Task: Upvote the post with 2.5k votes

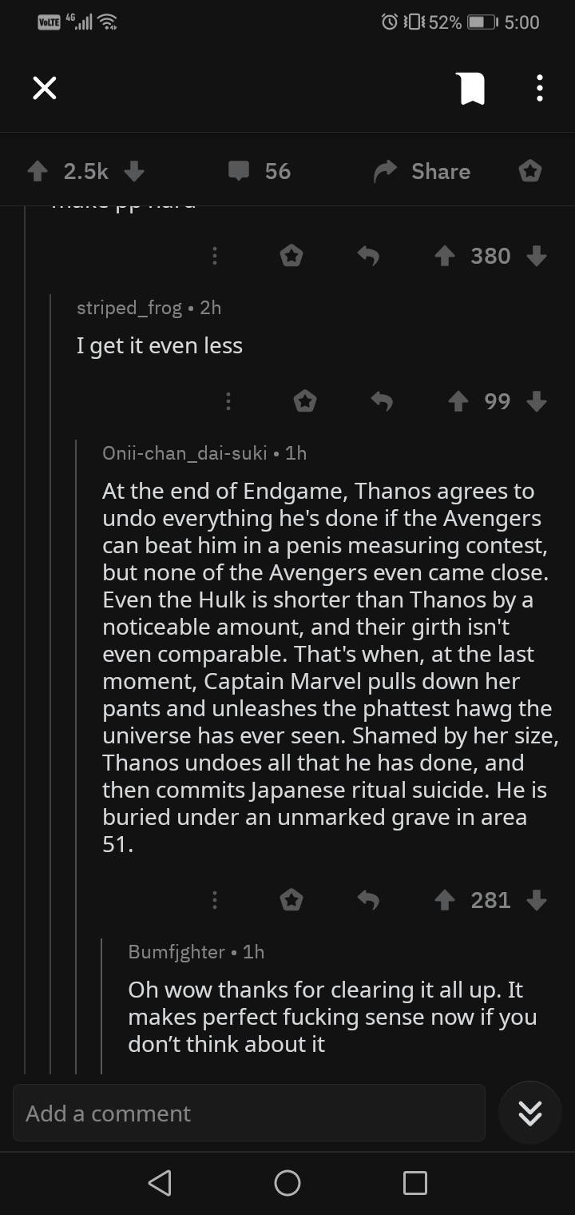Action: pyautogui.click(x=37, y=171)
